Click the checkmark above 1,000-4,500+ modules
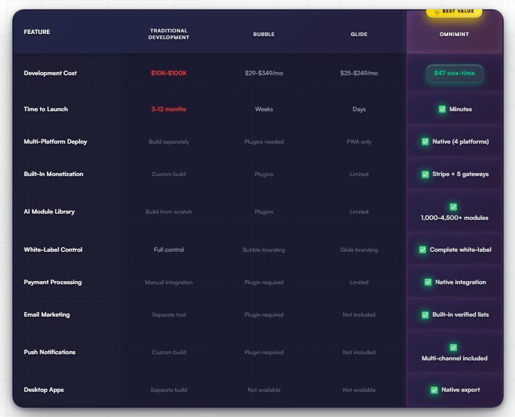515x417 pixels. pos(453,207)
